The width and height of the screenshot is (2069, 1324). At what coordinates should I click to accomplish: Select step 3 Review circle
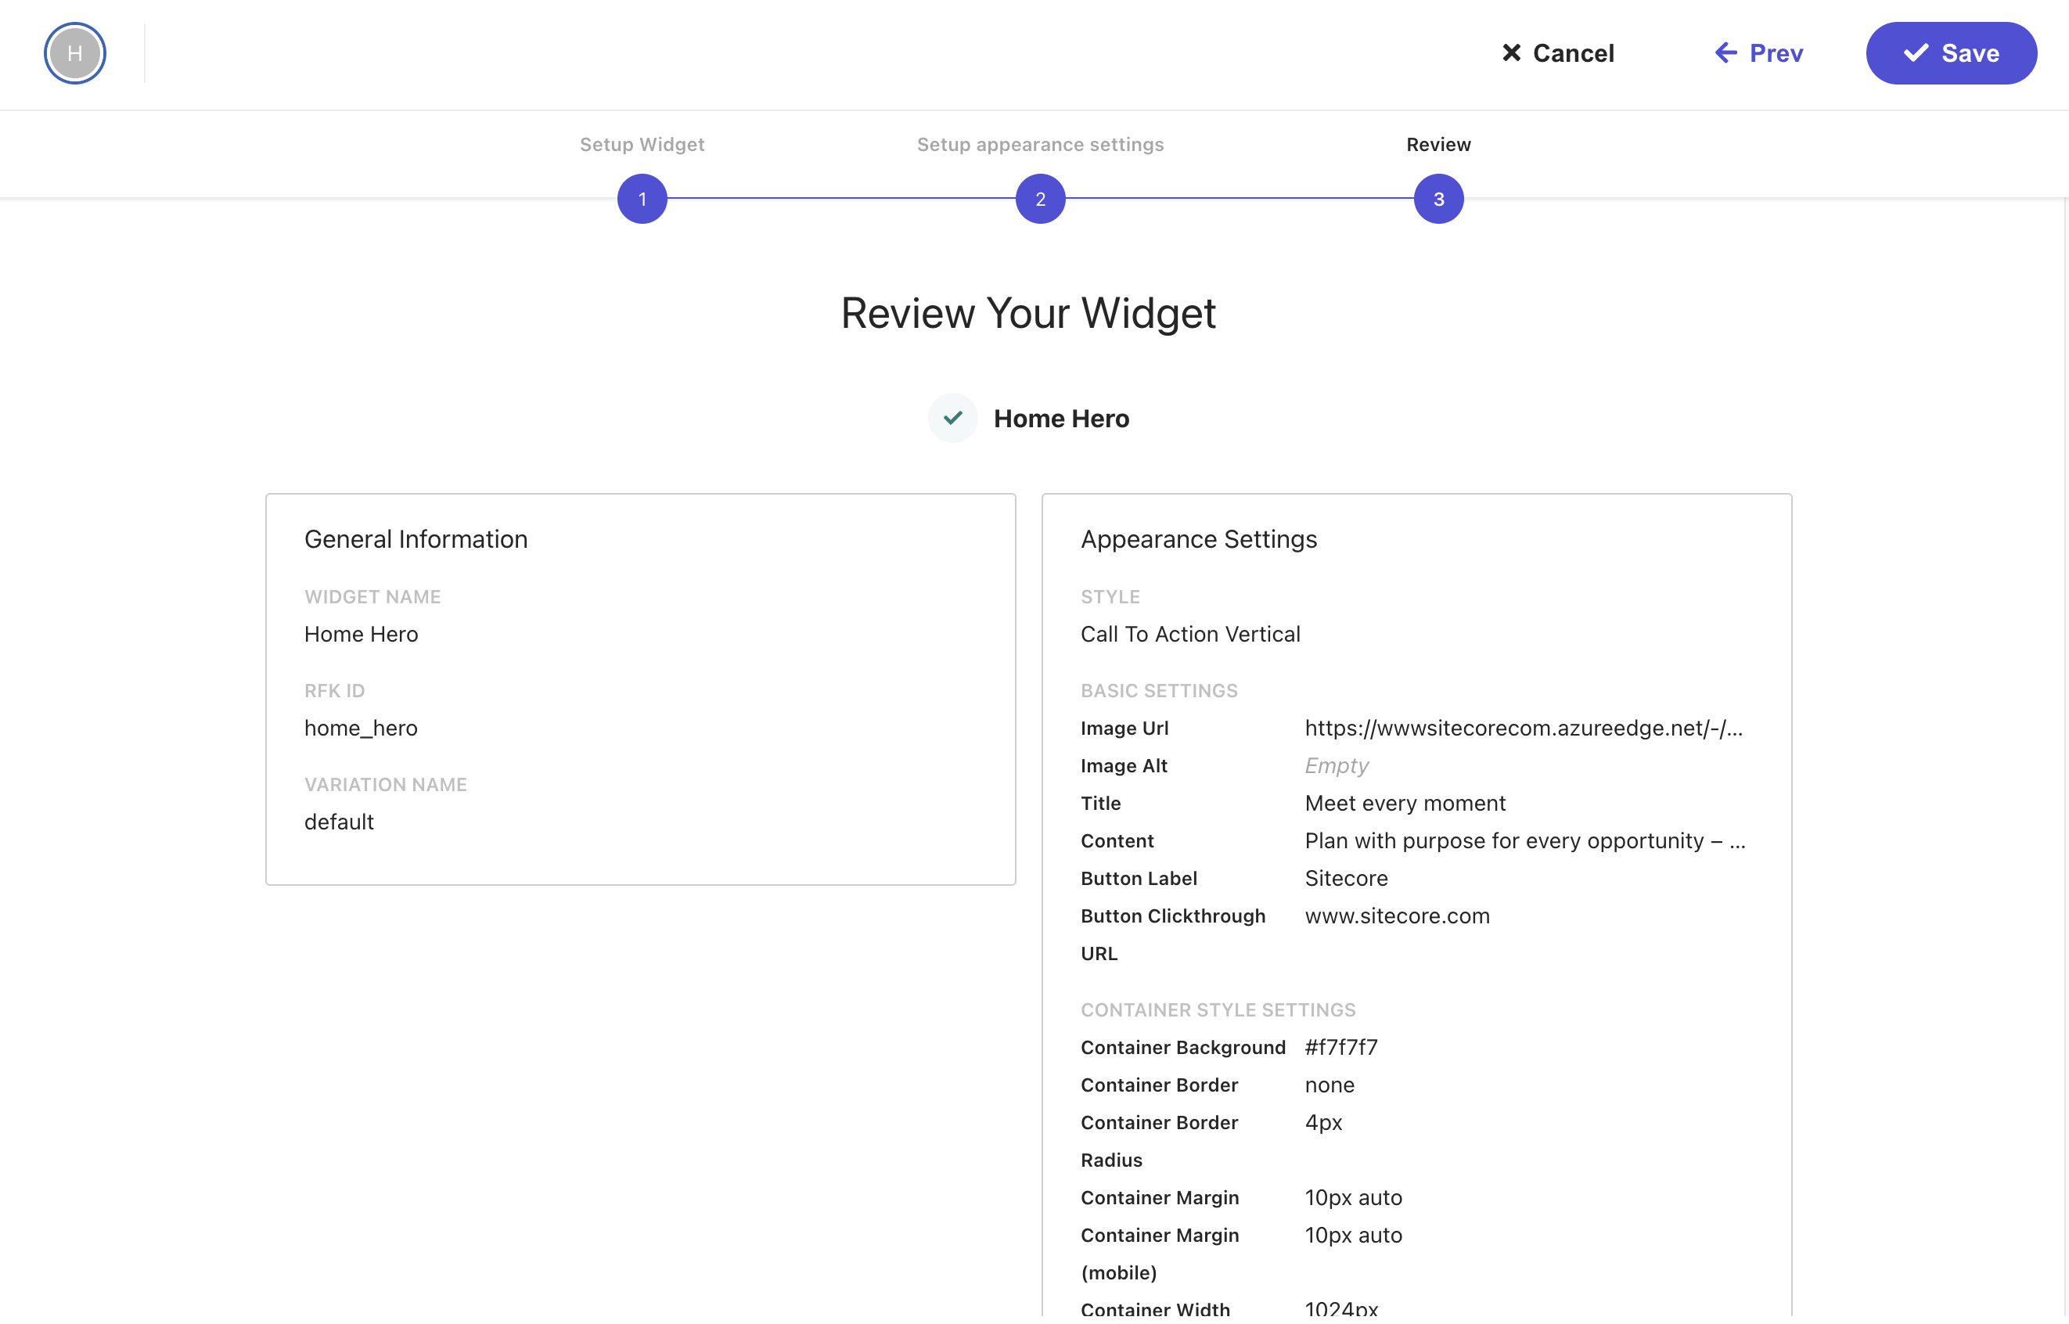coord(1438,199)
